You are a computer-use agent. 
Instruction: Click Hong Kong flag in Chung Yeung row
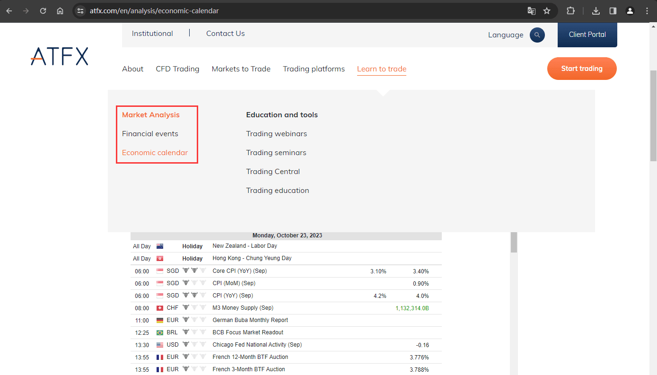click(x=160, y=258)
